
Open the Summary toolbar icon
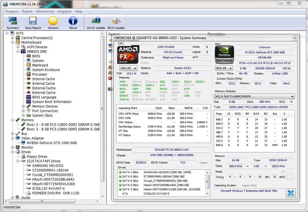(13, 23)
